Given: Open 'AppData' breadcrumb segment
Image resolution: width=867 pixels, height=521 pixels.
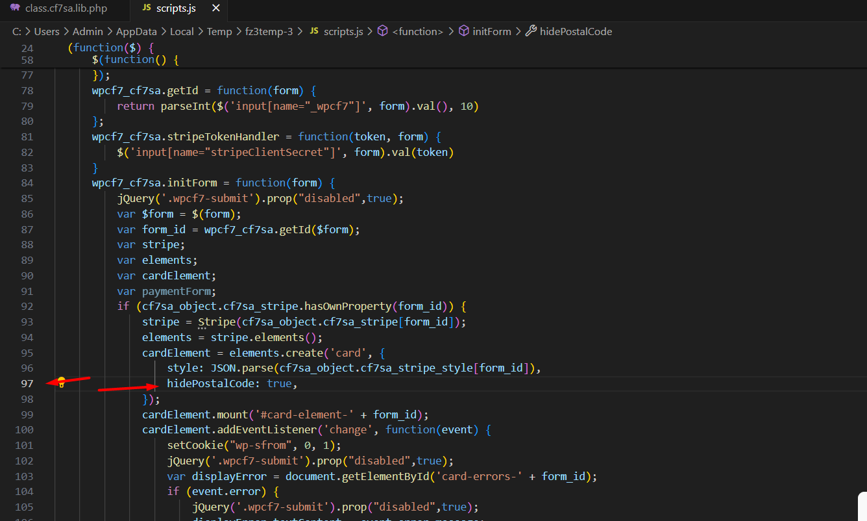Looking at the screenshot, I should 136,31.
